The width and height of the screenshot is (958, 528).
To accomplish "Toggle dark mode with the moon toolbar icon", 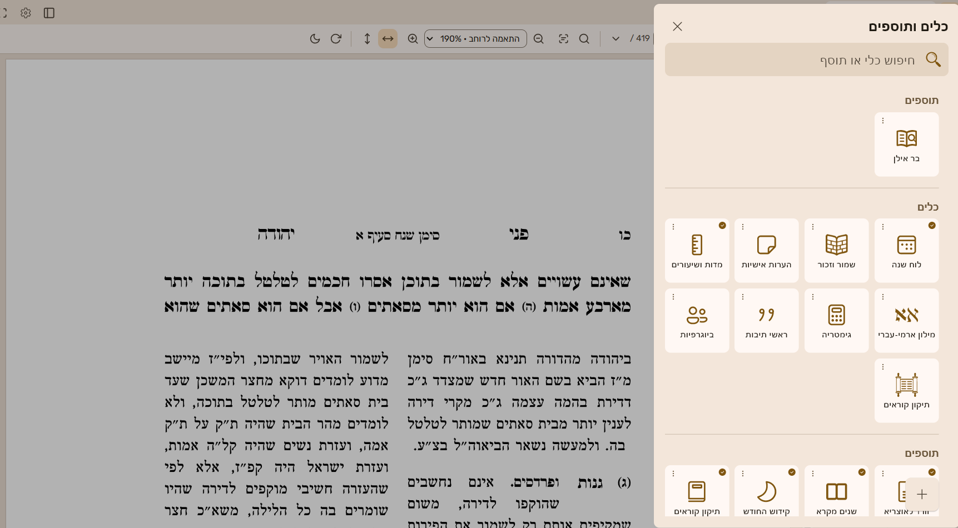I will coord(315,38).
